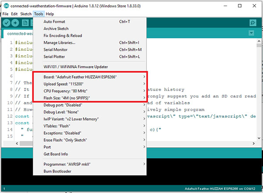The height and width of the screenshot is (193, 263).
Task: Open the Sketch menu
Action: pyautogui.click(x=25, y=14)
